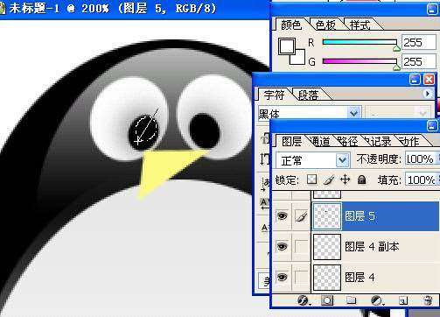Switch to the 段落 tab
440x317 pixels.
(308, 95)
